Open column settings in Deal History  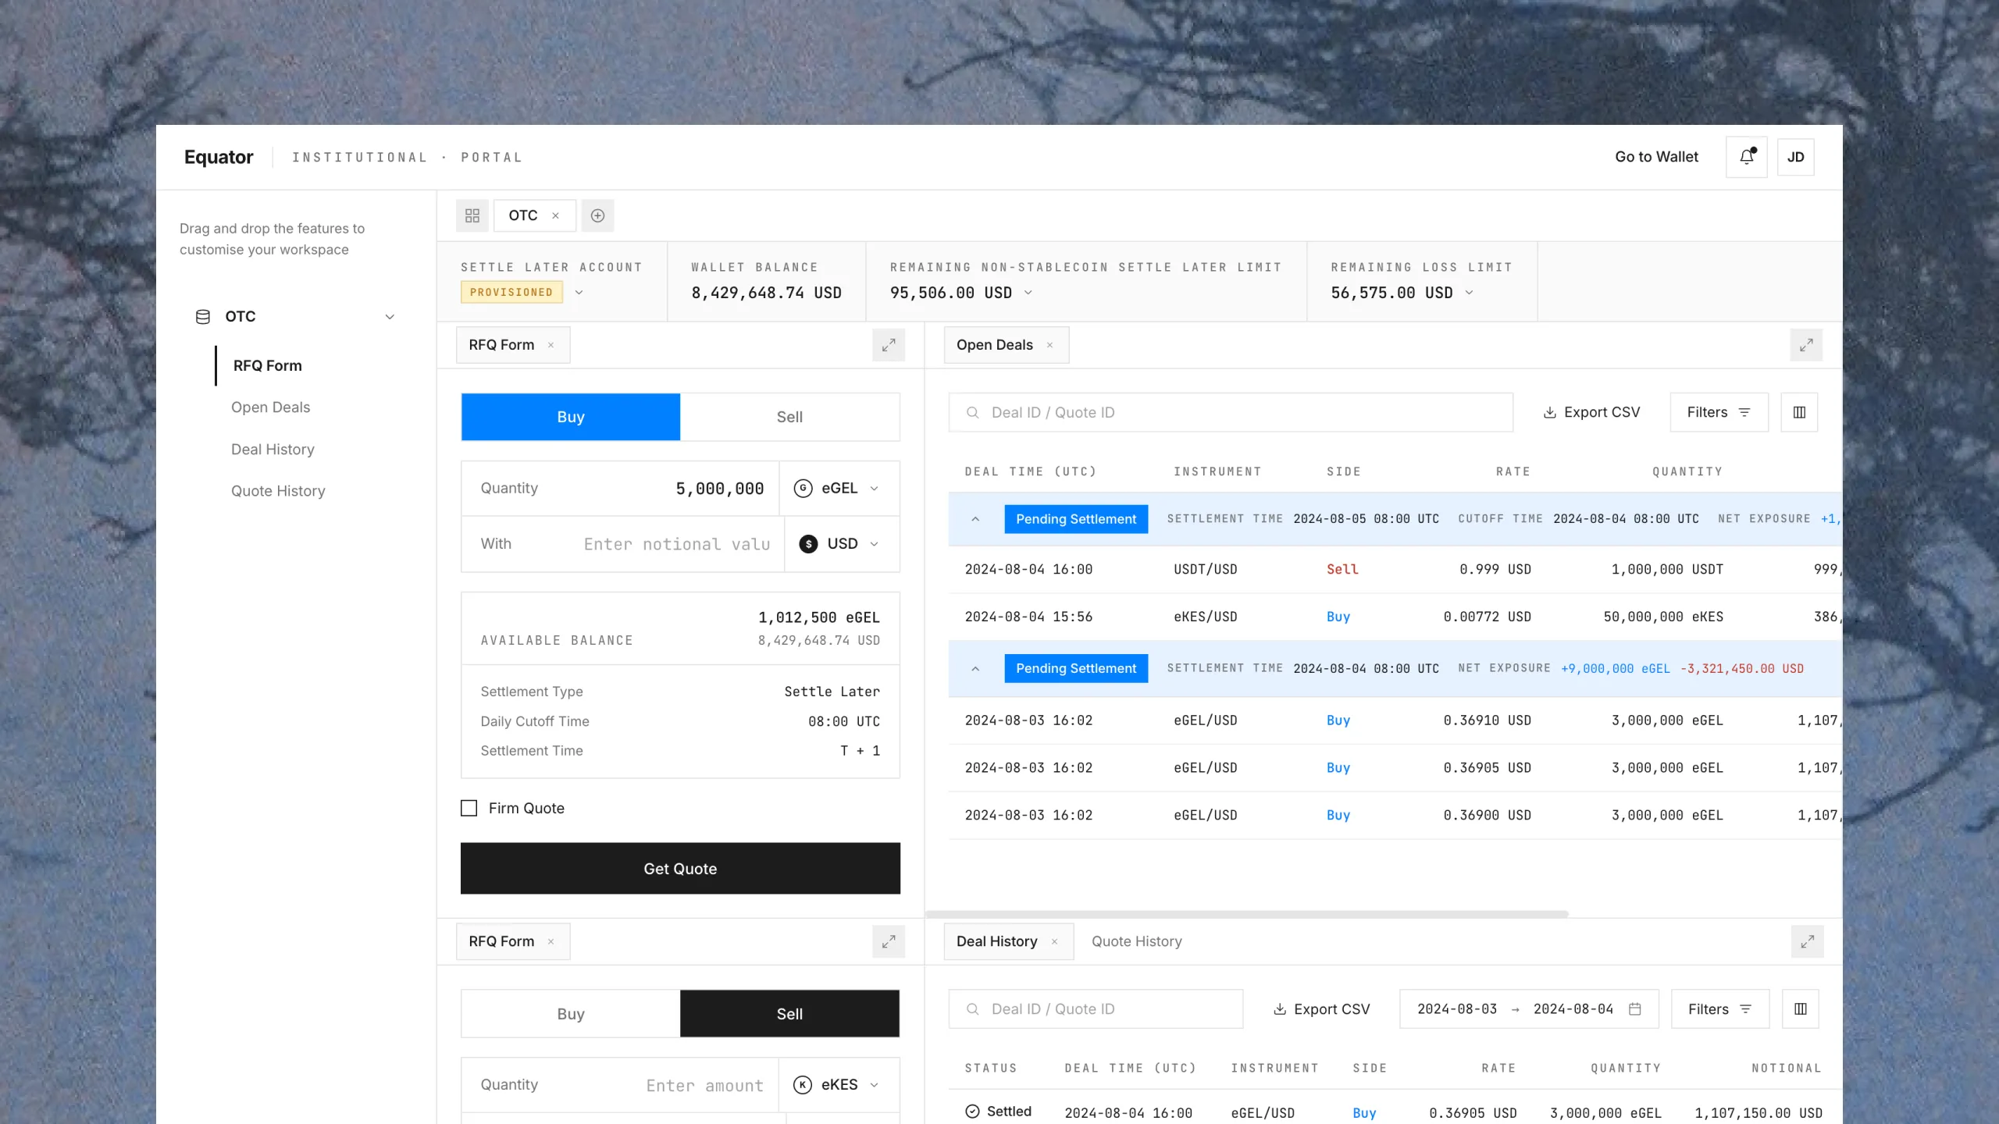click(x=1801, y=1009)
